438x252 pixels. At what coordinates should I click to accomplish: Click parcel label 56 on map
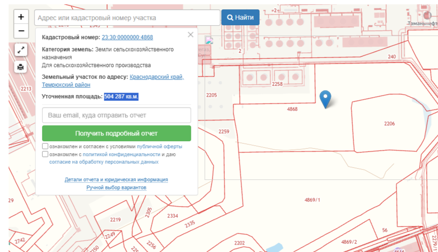pos(385,230)
